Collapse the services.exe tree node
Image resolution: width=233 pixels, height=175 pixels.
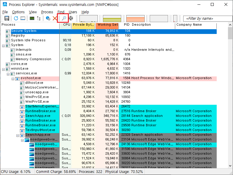point(8,74)
